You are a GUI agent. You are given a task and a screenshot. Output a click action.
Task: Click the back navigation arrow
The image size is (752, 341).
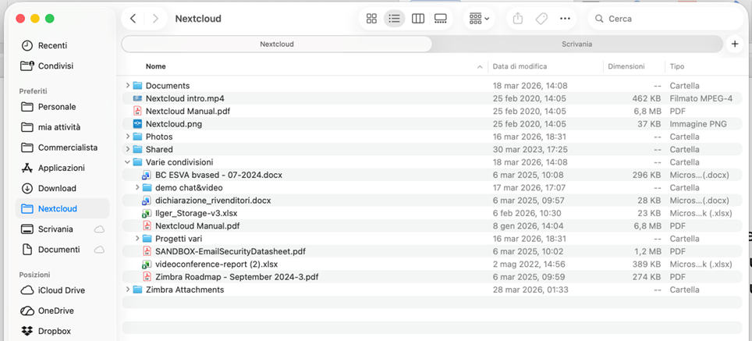133,19
